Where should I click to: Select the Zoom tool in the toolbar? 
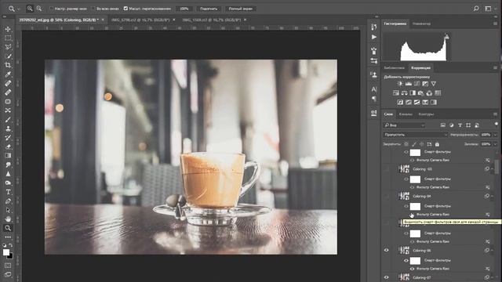(8, 228)
